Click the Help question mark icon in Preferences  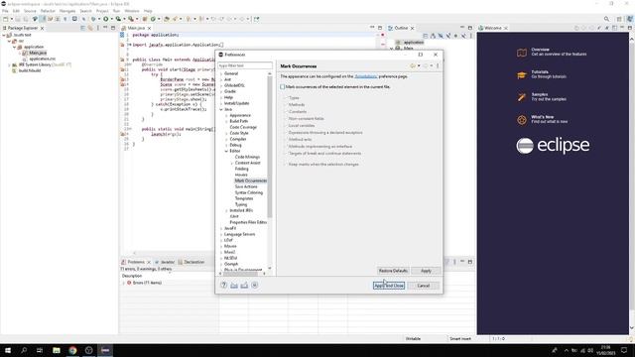coord(224,285)
